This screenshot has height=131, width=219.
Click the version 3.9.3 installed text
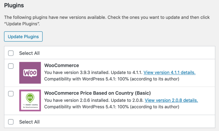pos(82,72)
